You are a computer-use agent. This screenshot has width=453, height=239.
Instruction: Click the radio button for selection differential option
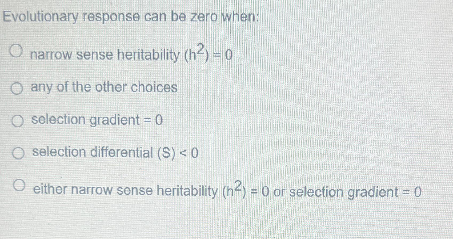(x=18, y=153)
